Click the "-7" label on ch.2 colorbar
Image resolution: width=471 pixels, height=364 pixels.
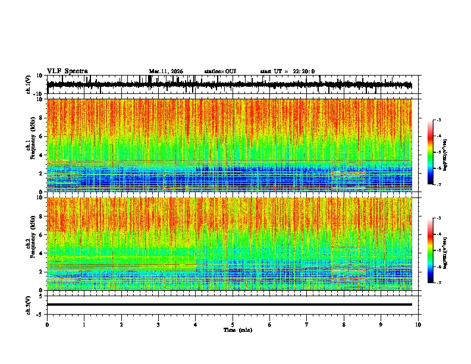(x=438, y=283)
